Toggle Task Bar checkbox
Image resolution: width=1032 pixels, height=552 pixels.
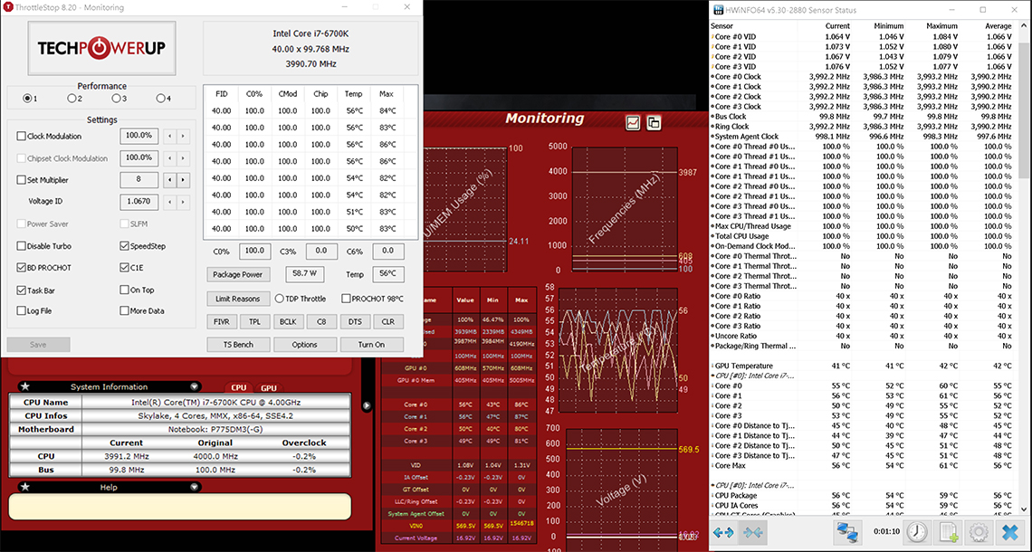pyautogui.click(x=21, y=290)
